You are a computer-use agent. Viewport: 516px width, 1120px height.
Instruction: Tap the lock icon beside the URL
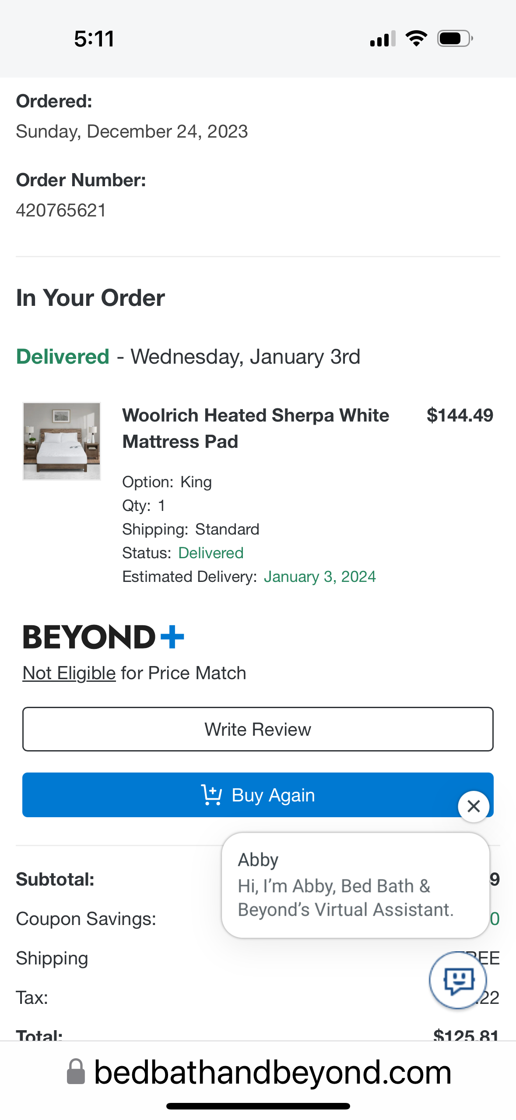[x=76, y=1072]
